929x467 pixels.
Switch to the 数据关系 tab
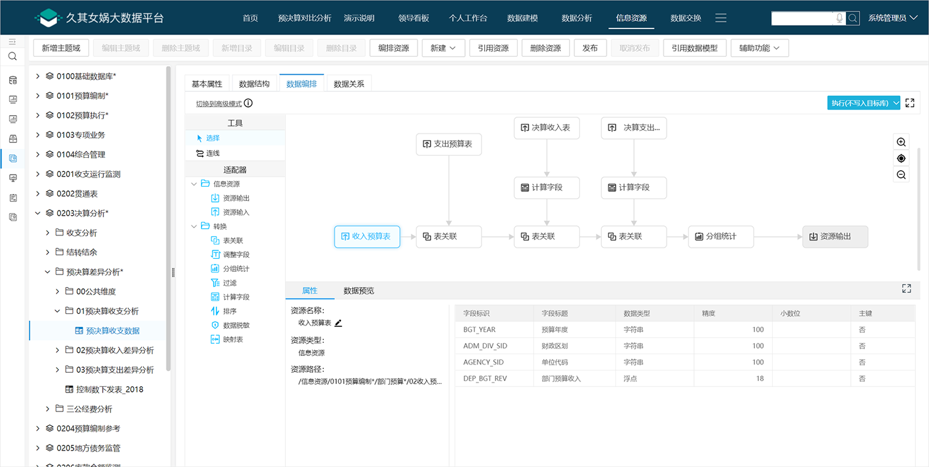click(349, 84)
